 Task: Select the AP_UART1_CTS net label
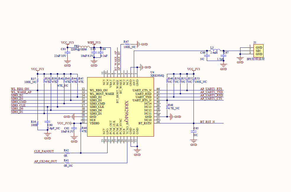tap(211, 99)
